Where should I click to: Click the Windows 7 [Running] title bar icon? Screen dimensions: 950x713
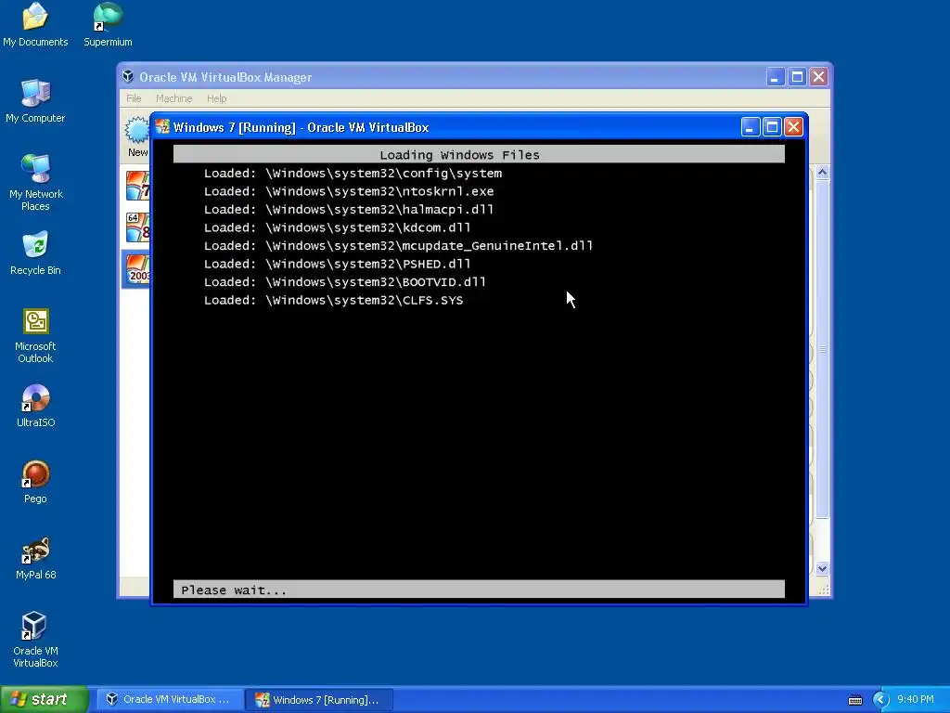[162, 126]
